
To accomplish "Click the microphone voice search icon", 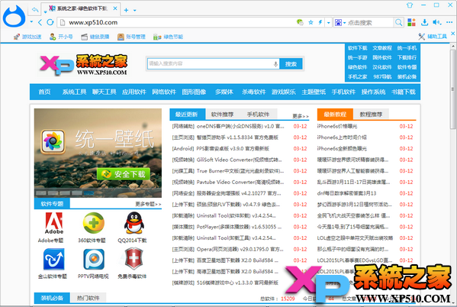I will (x=275, y=64).
